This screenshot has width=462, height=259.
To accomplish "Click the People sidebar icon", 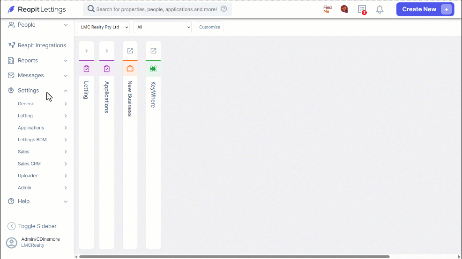I will (x=11, y=25).
